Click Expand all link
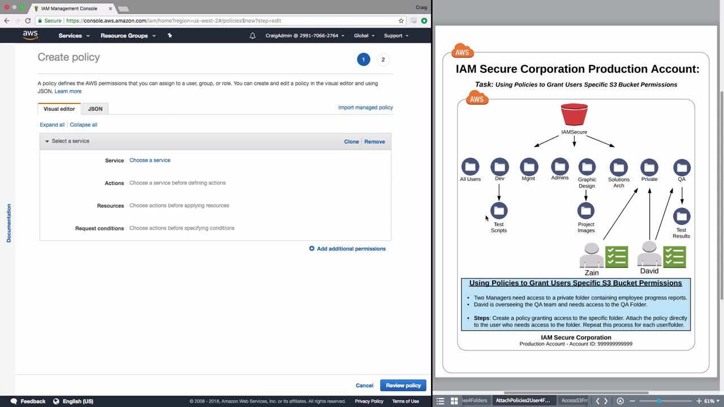724x407 pixels. (x=52, y=125)
